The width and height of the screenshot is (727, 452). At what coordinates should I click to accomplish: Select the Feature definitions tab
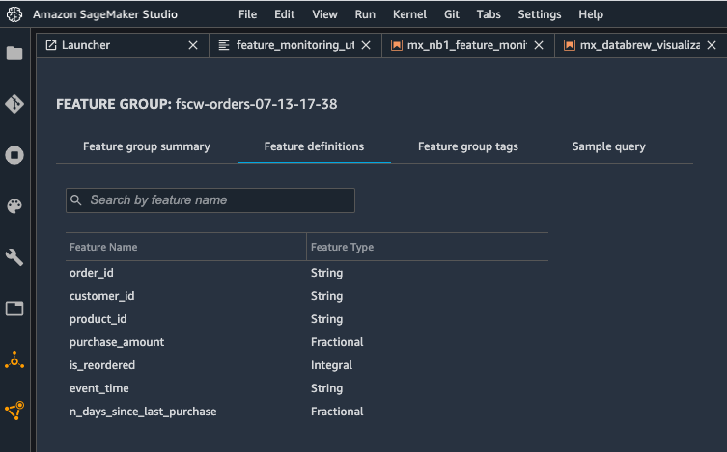(x=314, y=146)
